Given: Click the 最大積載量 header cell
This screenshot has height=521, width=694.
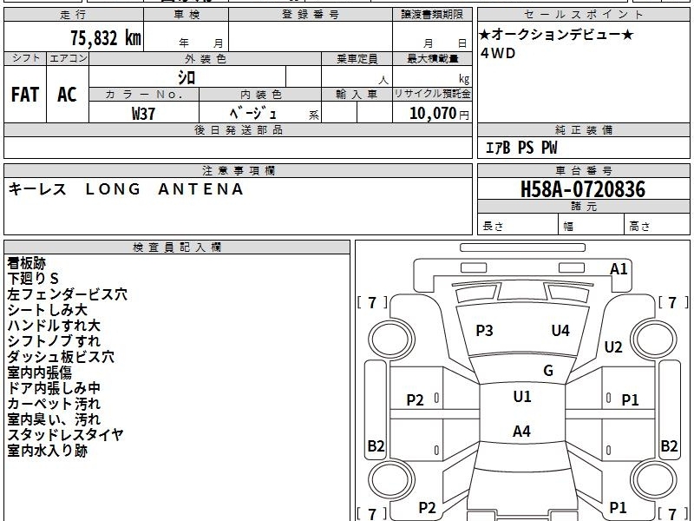Looking at the screenshot, I should (x=432, y=59).
